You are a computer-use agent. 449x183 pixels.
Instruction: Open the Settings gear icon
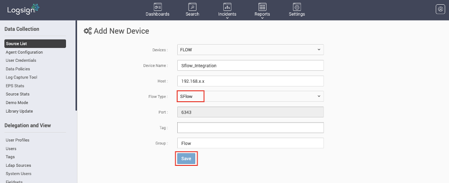(x=297, y=7)
